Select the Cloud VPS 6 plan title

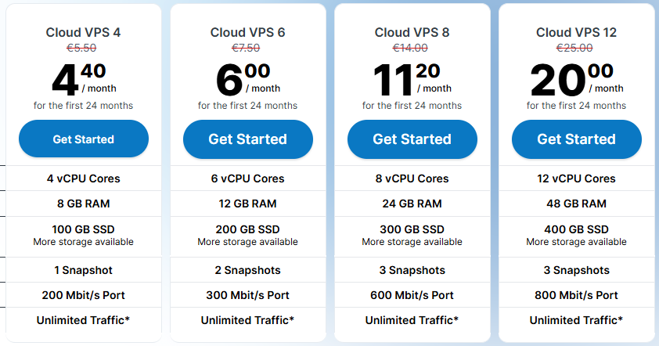tap(247, 32)
